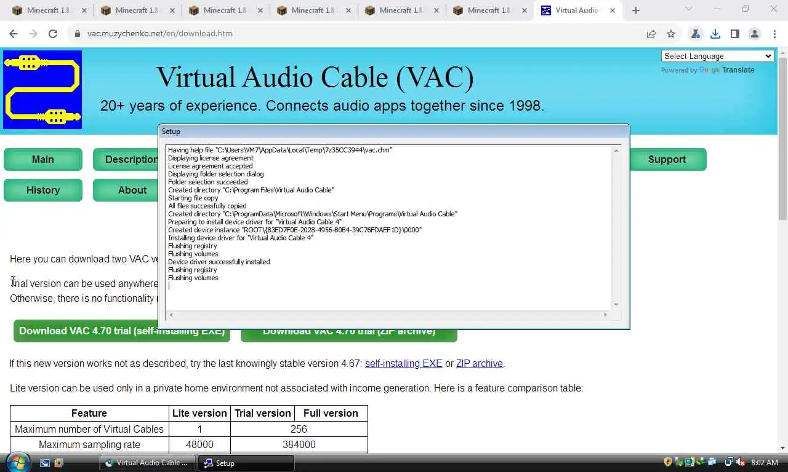Click 'Maximum sampling rate' table cell
This screenshot has height=472, width=788.
pyautogui.click(x=89, y=444)
